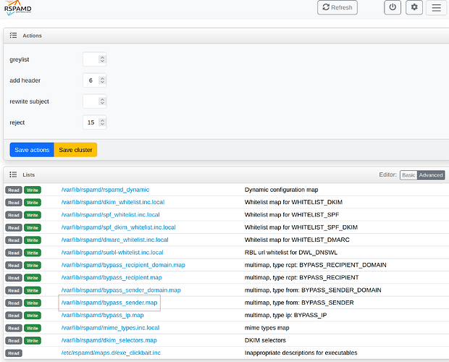The height and width of the screenshot is (362, 449).
Task: Click Read badge for rspamd_dynamic row
Action: [14, 190]
